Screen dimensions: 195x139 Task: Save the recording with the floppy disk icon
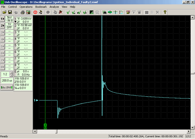(10, 12)
